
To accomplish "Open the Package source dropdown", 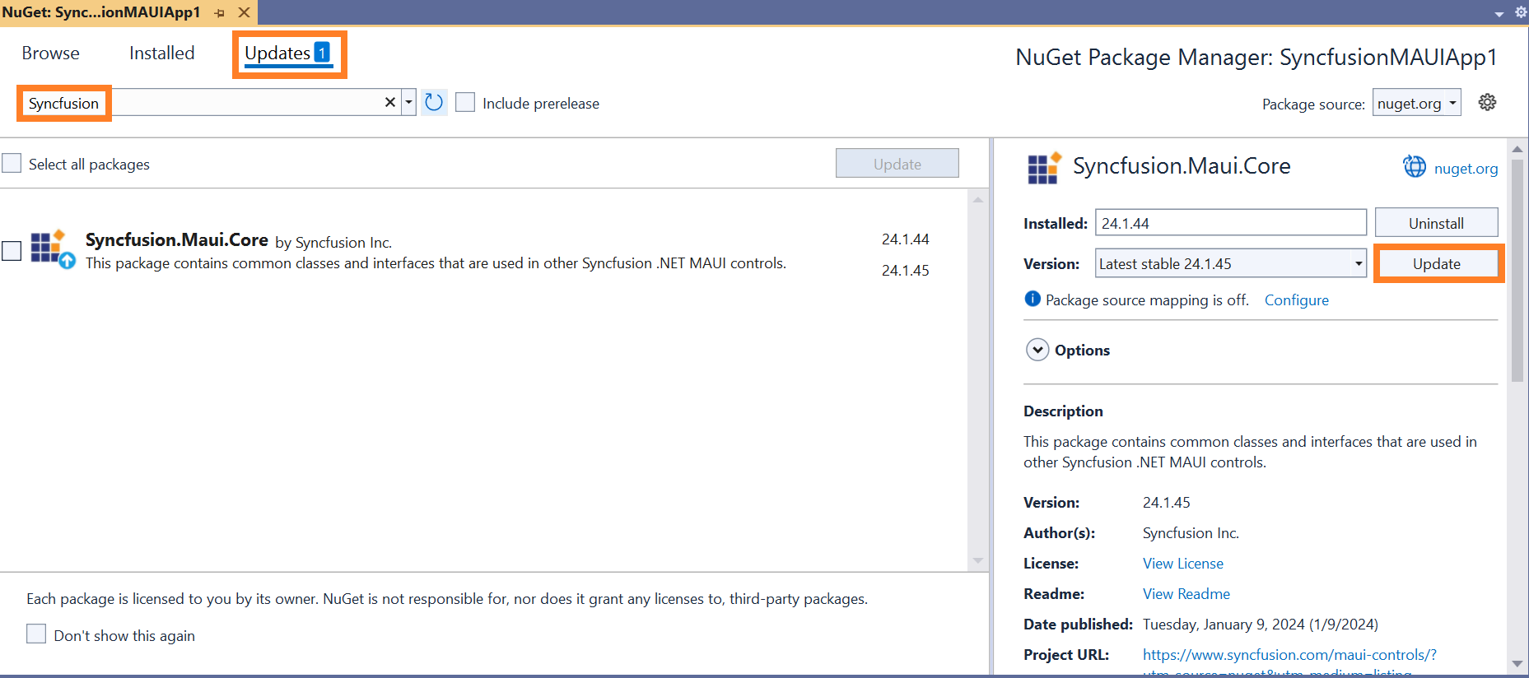I will coord(1416,103).
